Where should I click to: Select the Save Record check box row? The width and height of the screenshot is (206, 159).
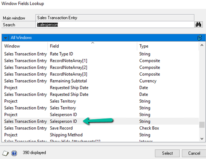click(x=101, y=128)
